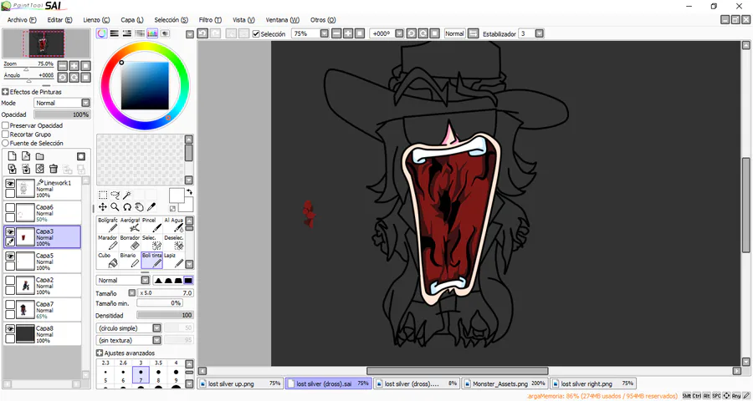The image size is (753, 401).
Task: Select the flat square brush edge shape
Action: (188, 280)
